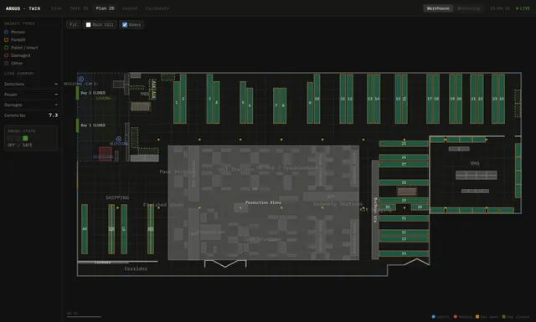
Task: Select rack 3 on the floor plan
Action: tap(209, 99)
